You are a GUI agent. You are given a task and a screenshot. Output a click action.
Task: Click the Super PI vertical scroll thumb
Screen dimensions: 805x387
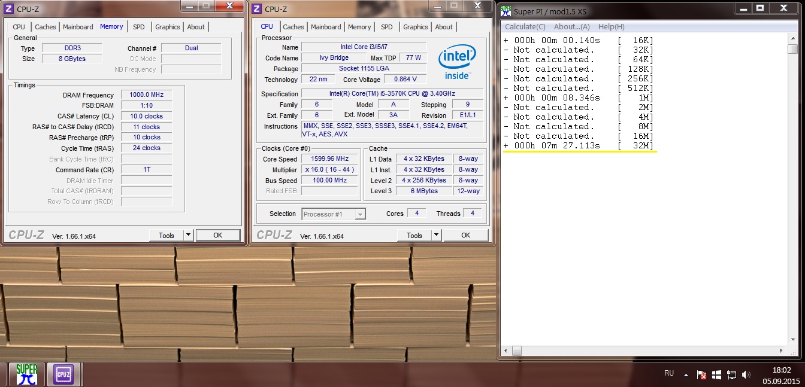point(792,48)
